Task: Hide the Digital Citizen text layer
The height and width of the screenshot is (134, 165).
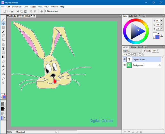Action: (x=125, y=59)
